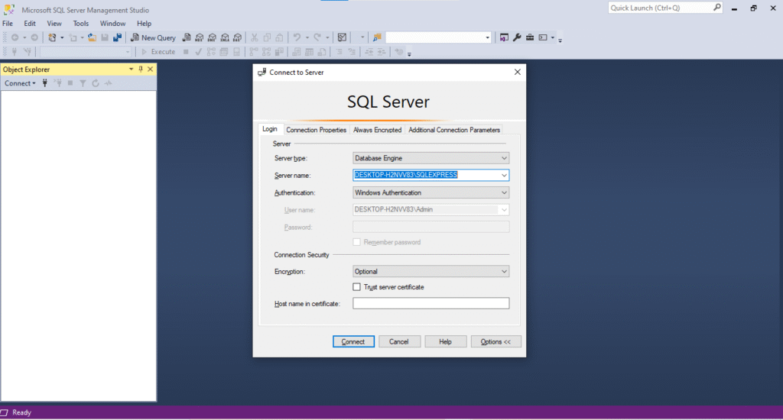Viewport: 783px width, 420px height.
Task: Click the Toolbox icon in toolbar
Action: coord(530,37)
